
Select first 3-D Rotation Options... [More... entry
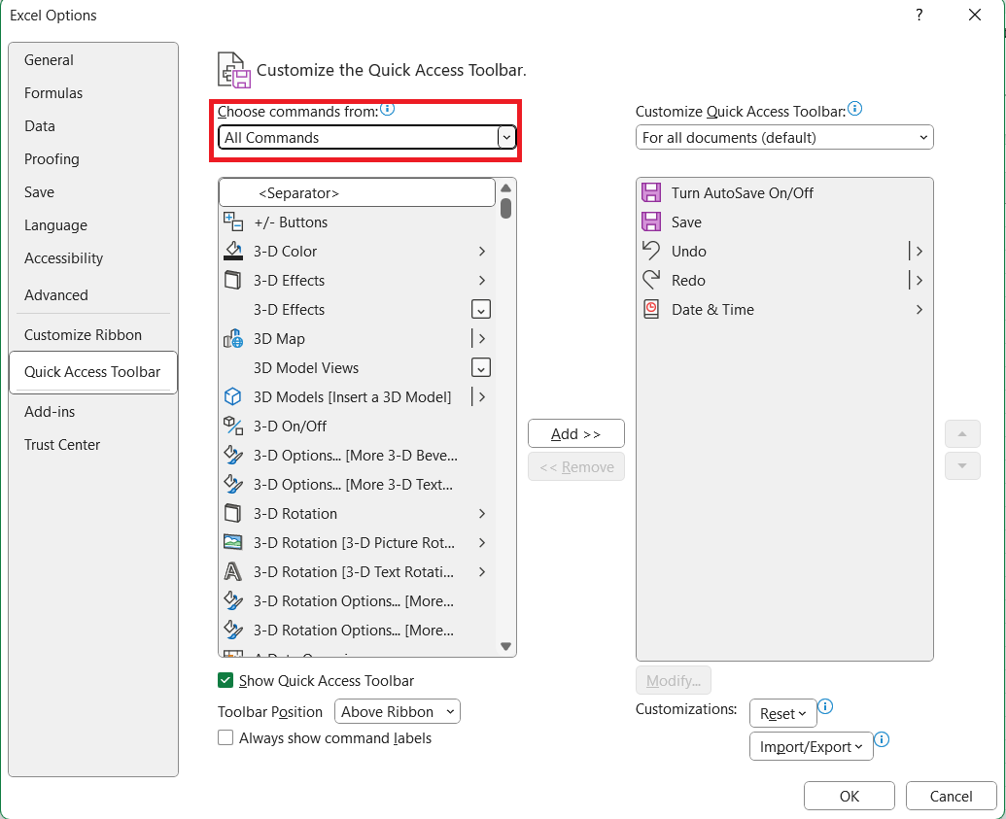click(x=358, y=601)
